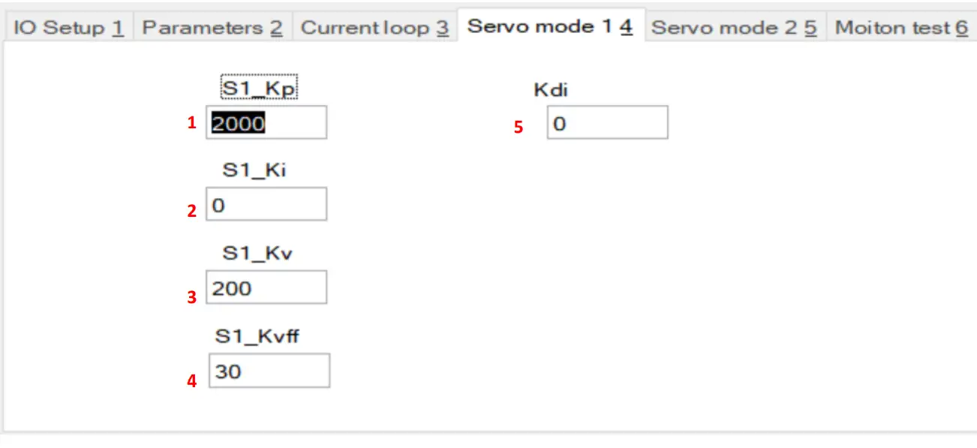Click the Kdi value input box
Image resolution: width=977 pixels, height=448 pixels.
[x=607, y=122]
